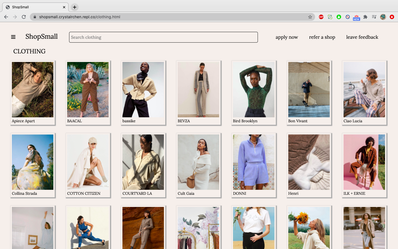Open the blue blocked-circle extension icon
The image size is (398, 249).
pyautogui.click(x=348, y=17)
